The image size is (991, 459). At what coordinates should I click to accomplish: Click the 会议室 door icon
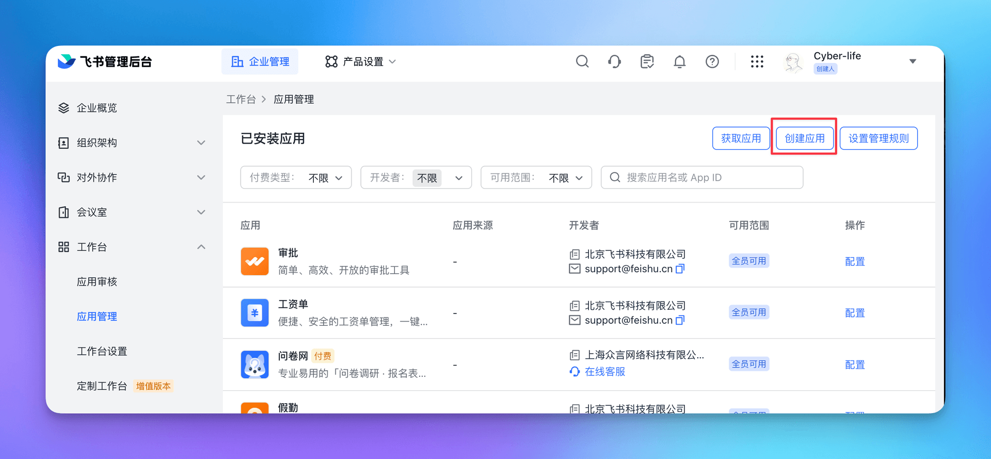coord(63,212)
